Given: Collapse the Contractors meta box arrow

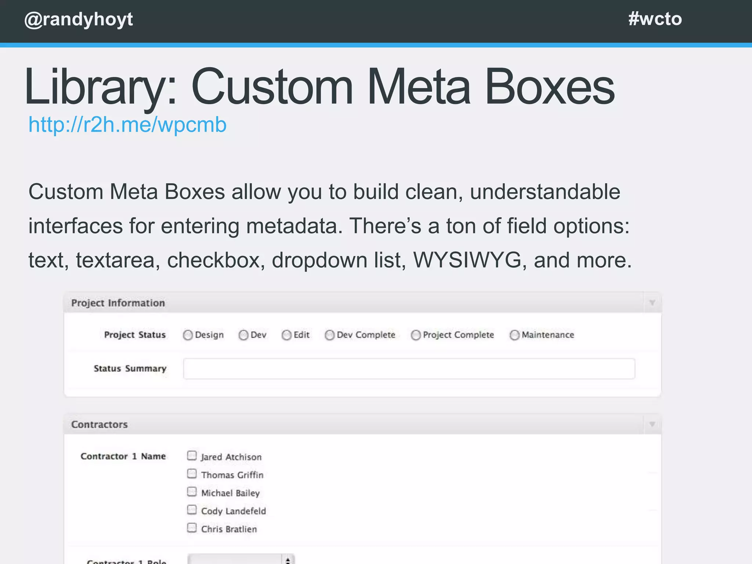Looking at the screenshot, I should coord(652,424).
